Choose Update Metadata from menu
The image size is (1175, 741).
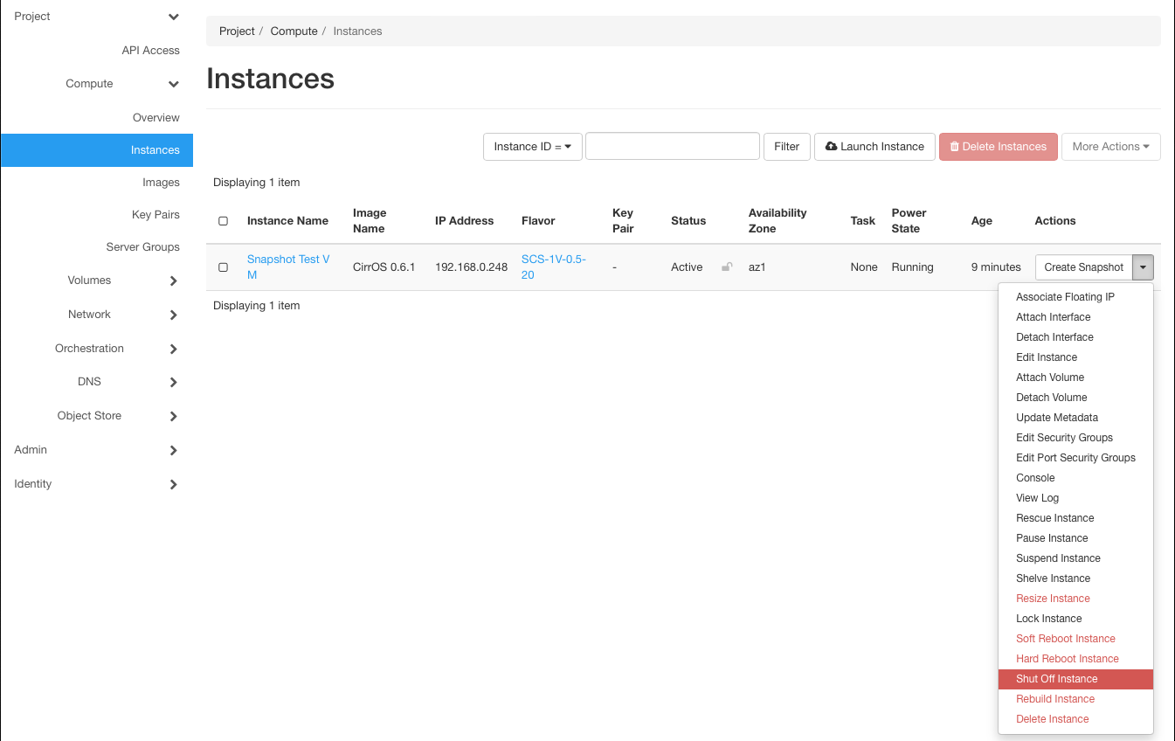[1075, 418]
